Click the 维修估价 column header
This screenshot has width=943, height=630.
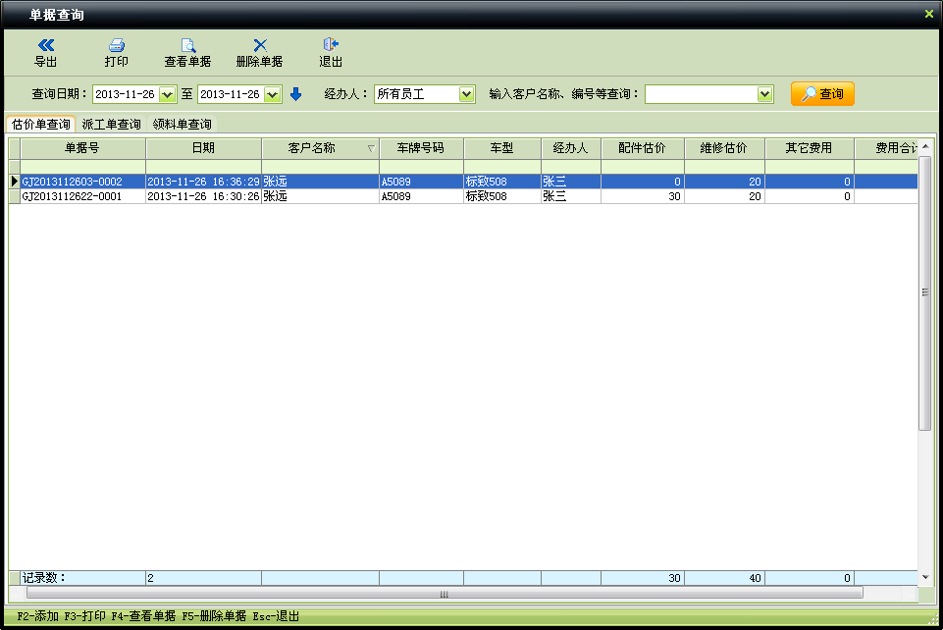click(724, 148)
